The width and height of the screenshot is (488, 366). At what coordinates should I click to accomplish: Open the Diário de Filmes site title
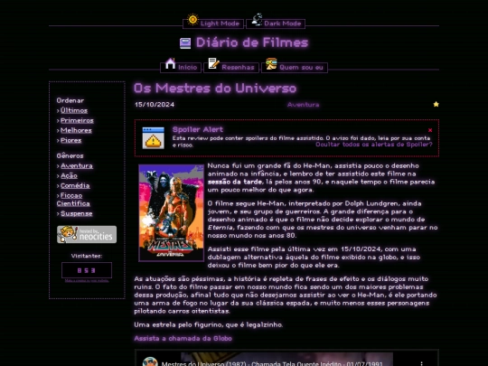tap(252, 42)
